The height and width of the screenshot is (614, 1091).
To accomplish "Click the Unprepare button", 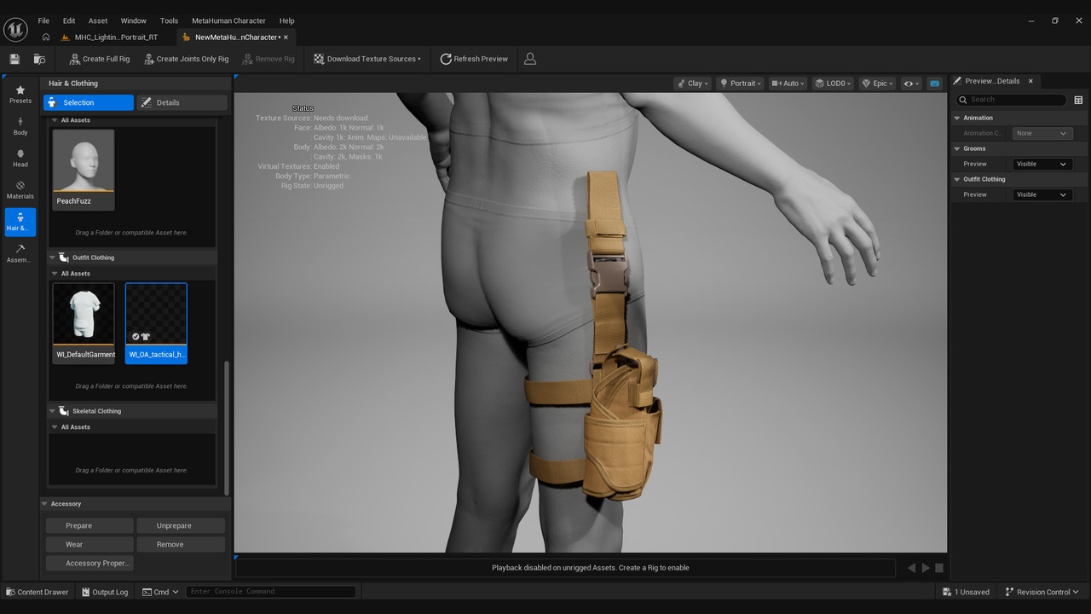I will [x=180, y=525].
